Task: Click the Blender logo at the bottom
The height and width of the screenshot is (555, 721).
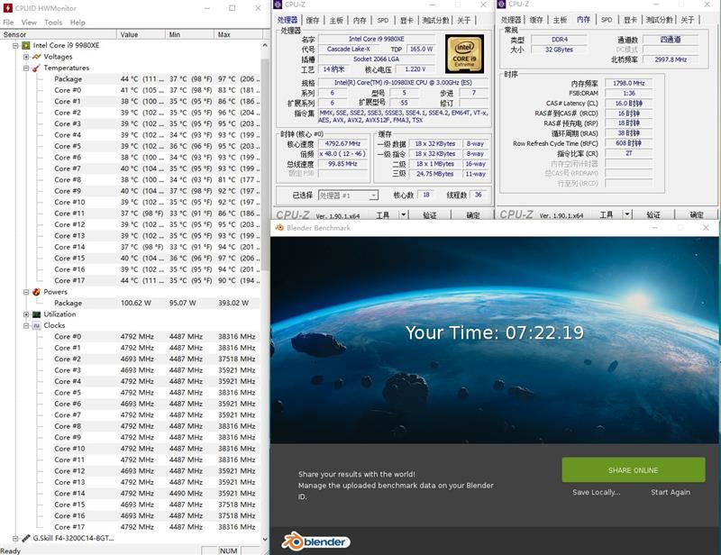Action: [316, 541]
